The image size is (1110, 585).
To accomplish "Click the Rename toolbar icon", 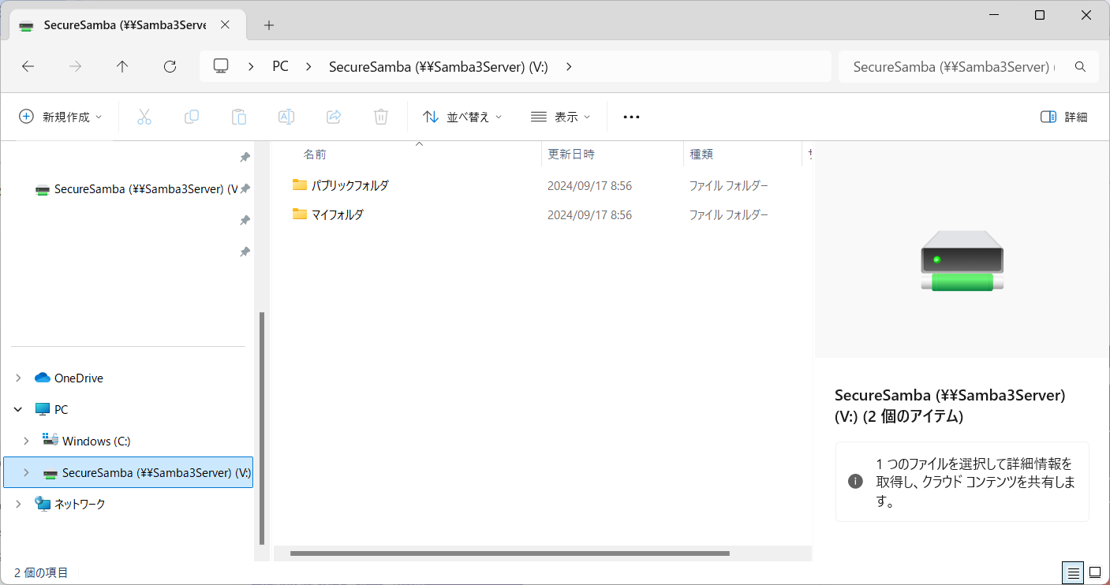I will click(286, 117).
